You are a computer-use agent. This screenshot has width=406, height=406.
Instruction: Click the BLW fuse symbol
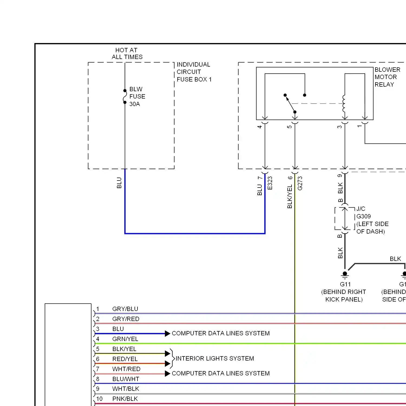(x=125, y=97)
